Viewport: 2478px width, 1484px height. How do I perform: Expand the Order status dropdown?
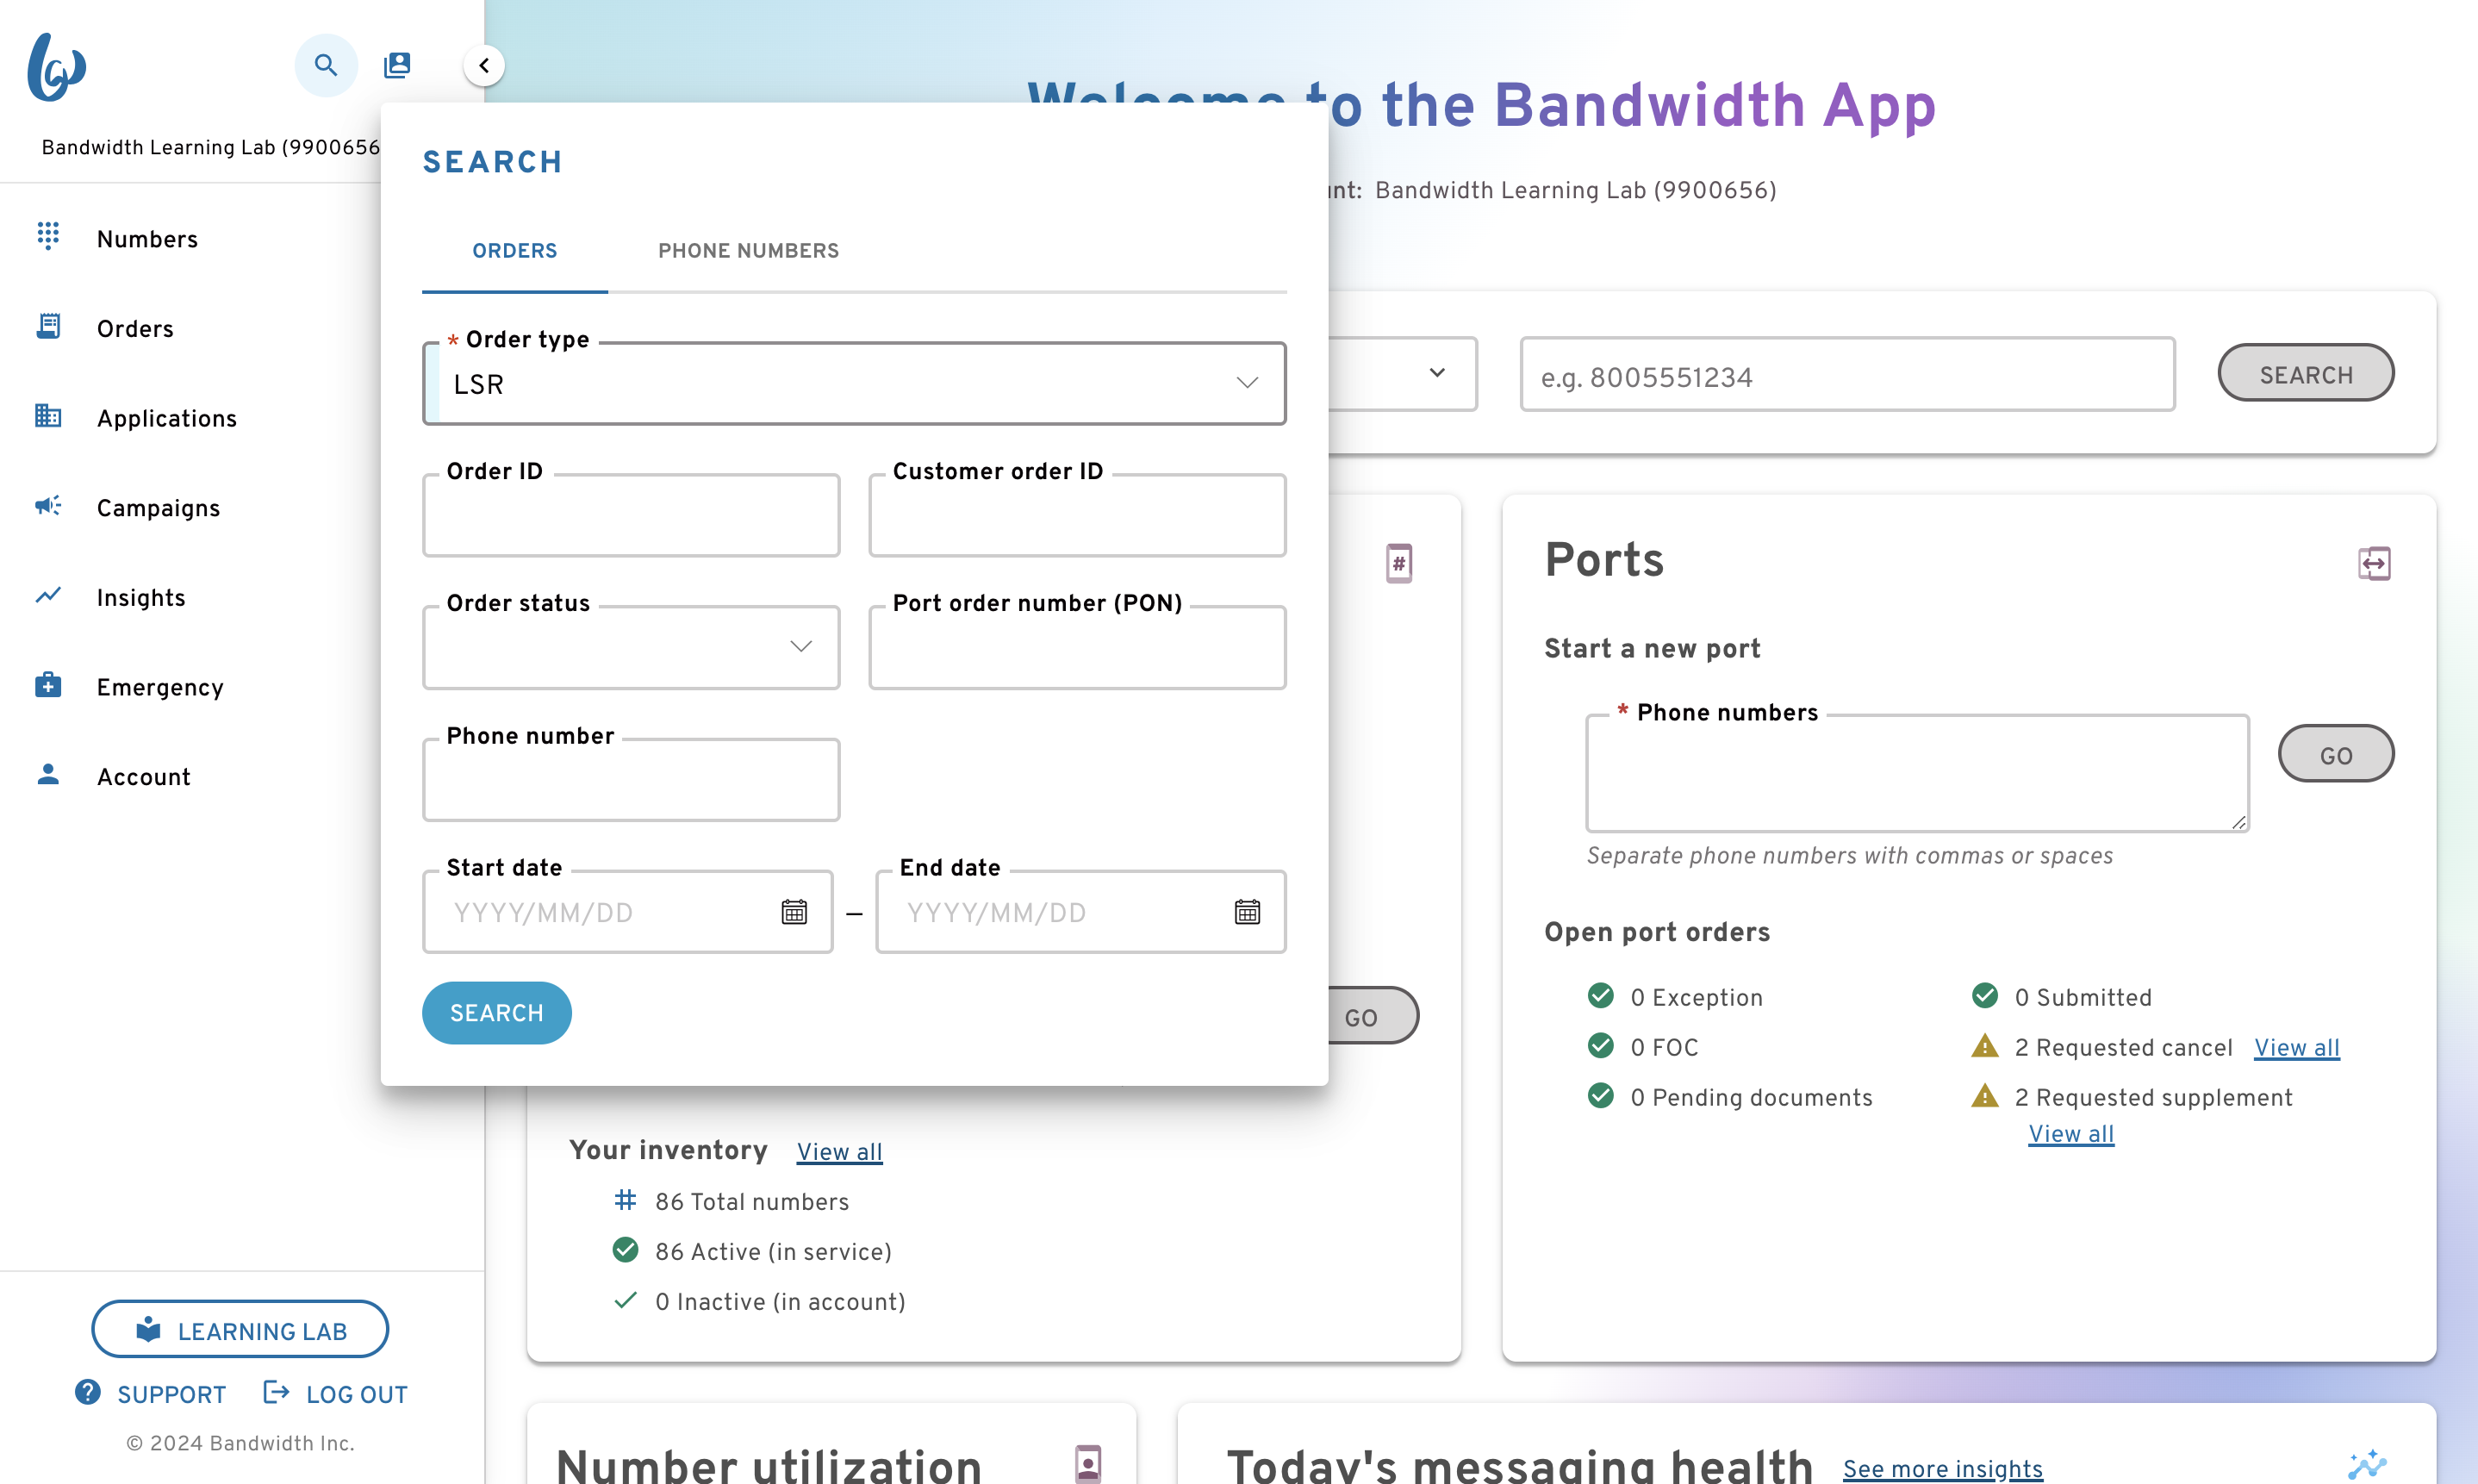632,647
